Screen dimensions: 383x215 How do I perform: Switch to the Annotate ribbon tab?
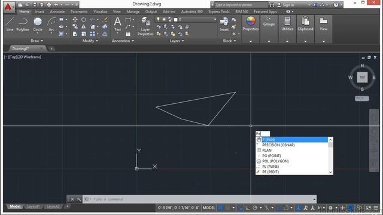(57, 11)
